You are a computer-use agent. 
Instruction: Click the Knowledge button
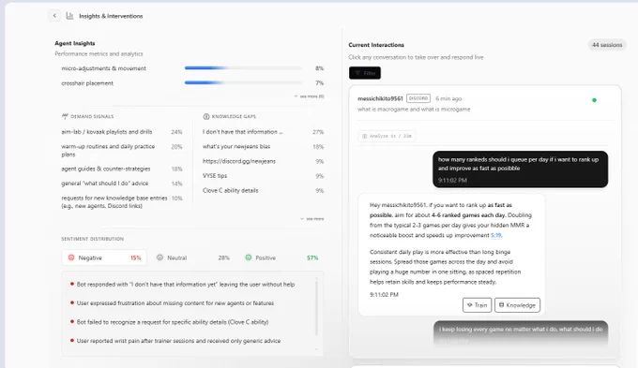pos(517,305)
